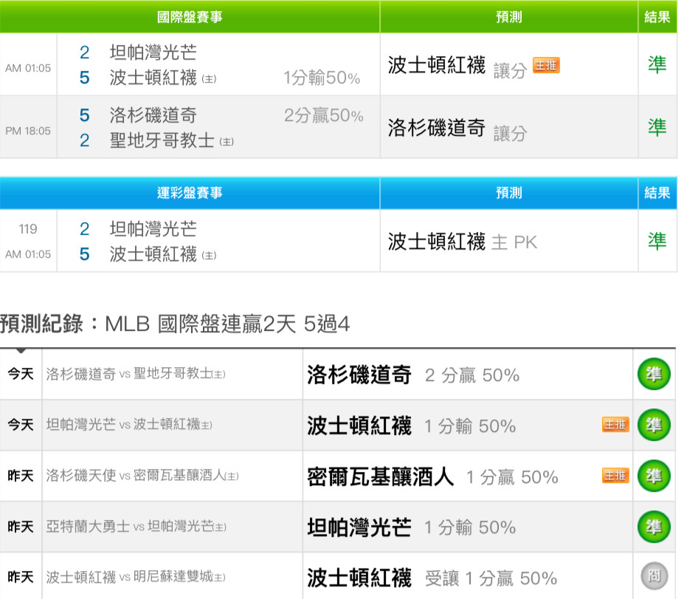The width and height of the screenshot is (681, 599).
Task: Click the PM 18:05 game time
Action: [x=28, y=131]
